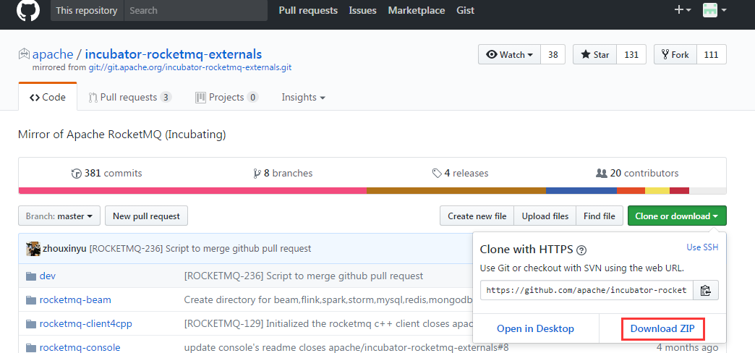Viewport: 755px width, 353px height.
Task: Open the apache organization link
Action: (x=53, y=54)
